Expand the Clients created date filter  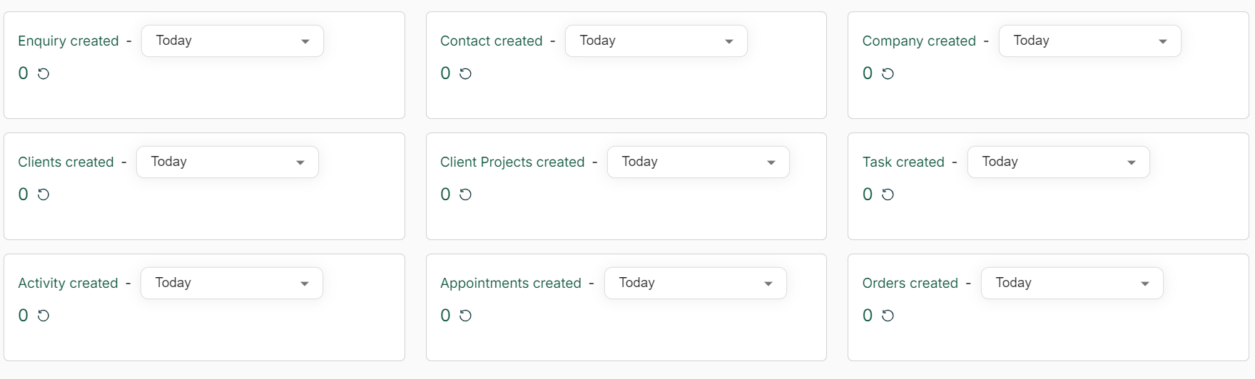click(228, 162)
